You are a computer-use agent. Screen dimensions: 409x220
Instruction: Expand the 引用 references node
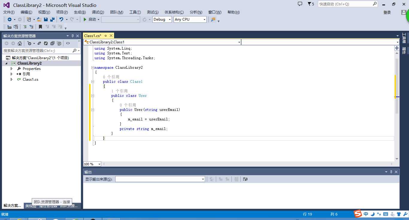tap(12, 74)
